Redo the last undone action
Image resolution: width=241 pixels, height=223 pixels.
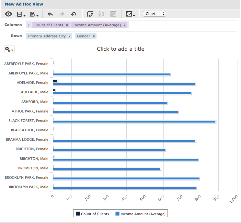62,14
